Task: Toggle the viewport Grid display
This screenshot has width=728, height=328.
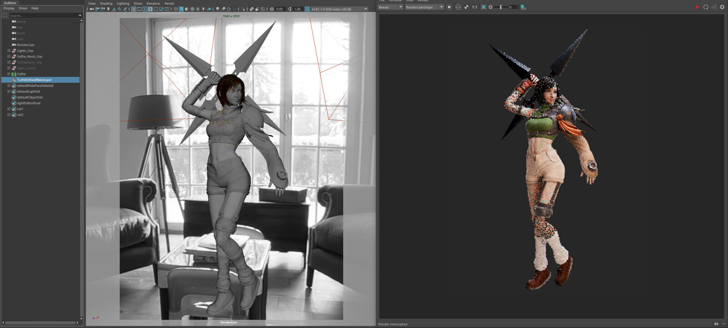Action: (134, 9)
